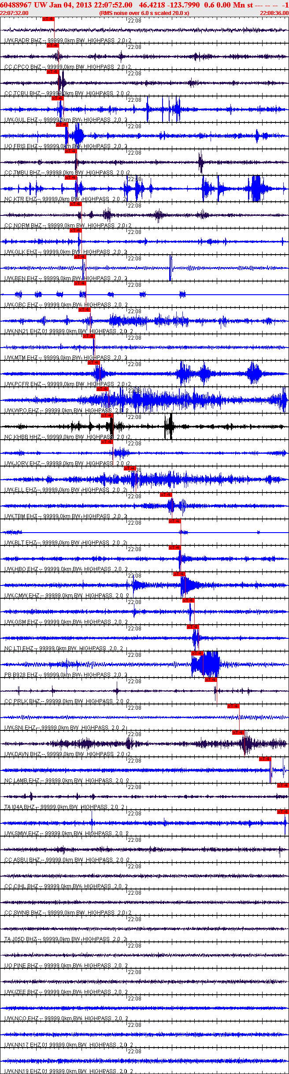
Task: Click the pick marker on UW.GLK trace
Action: pos(76,230)
